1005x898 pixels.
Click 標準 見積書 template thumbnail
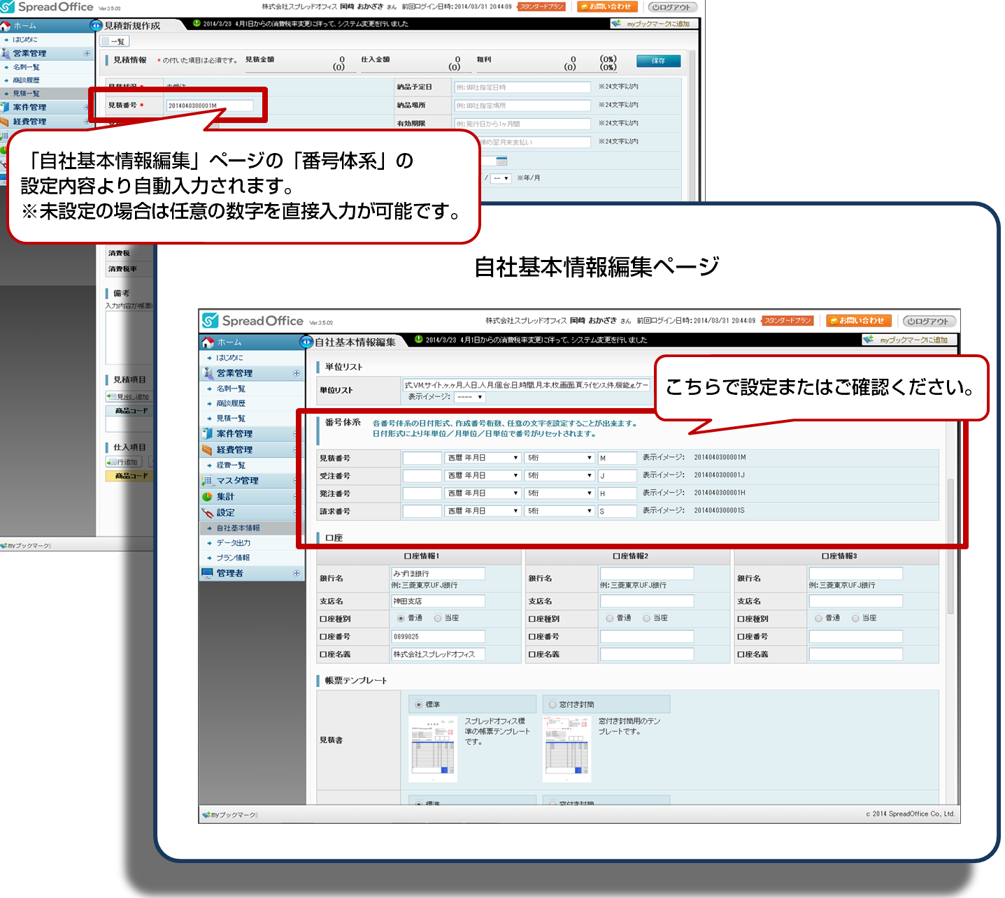click(433, 749)
